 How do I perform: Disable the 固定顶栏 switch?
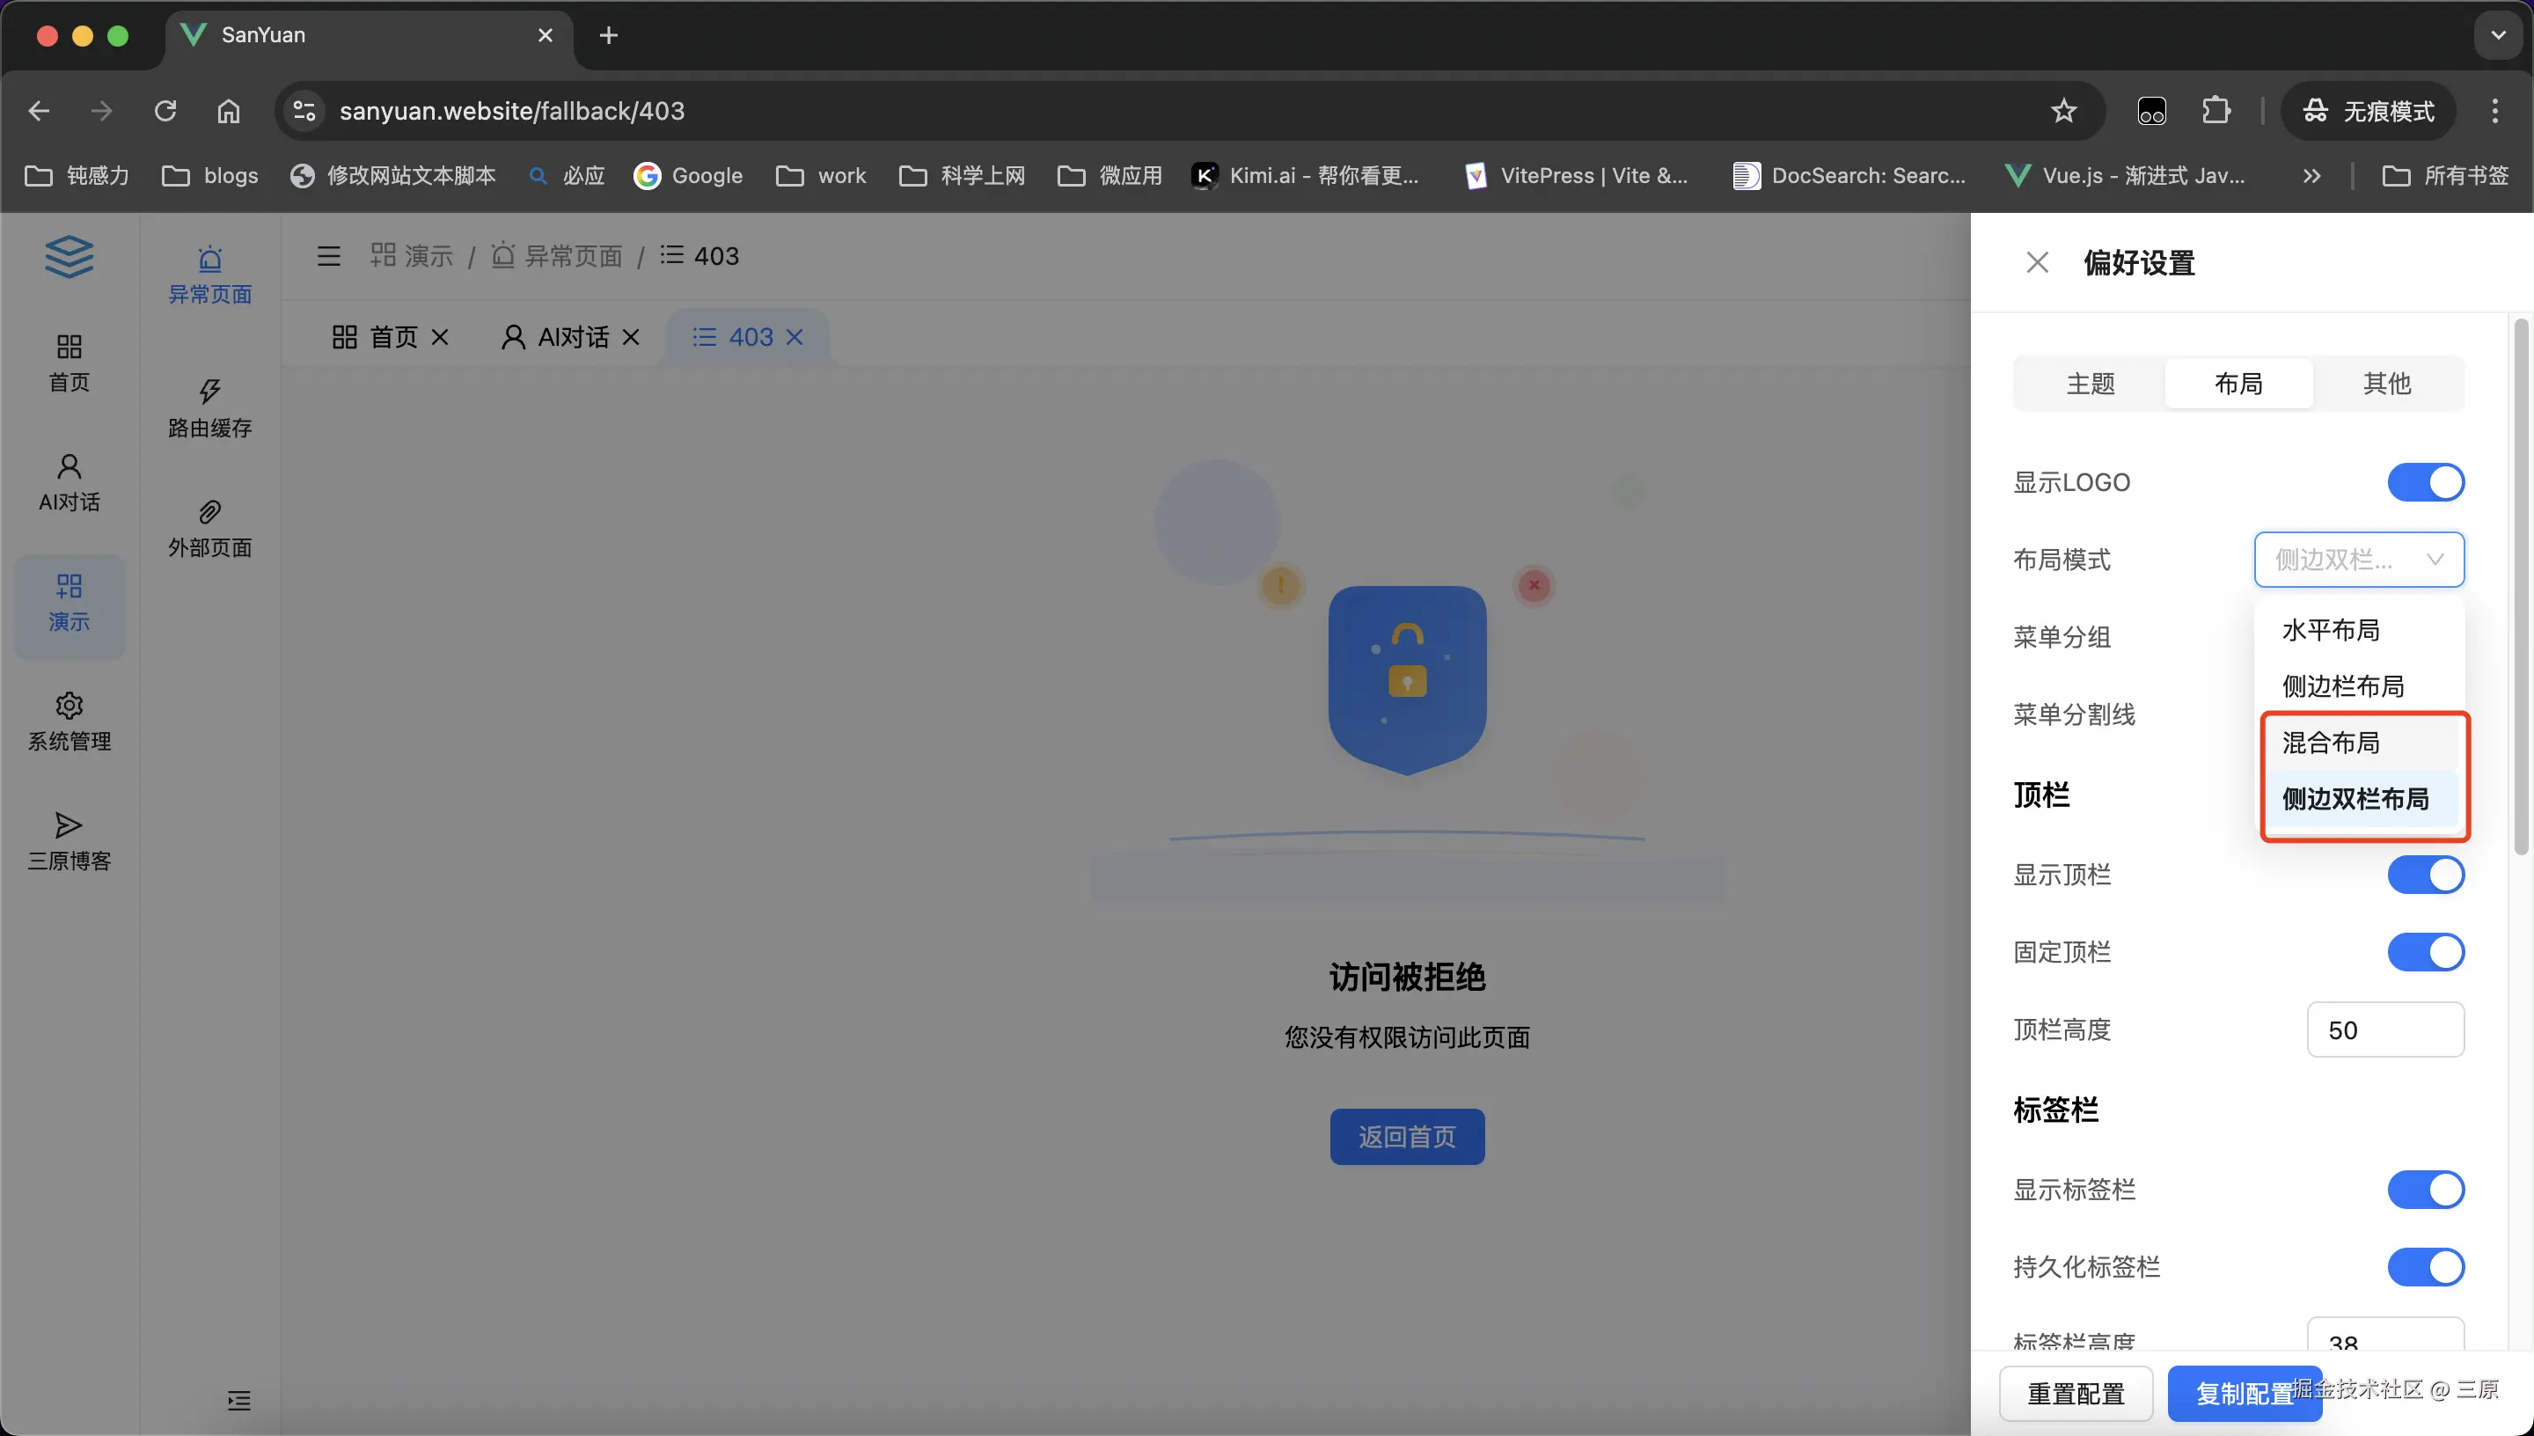pyautogui.click(x=2425, y=951)
